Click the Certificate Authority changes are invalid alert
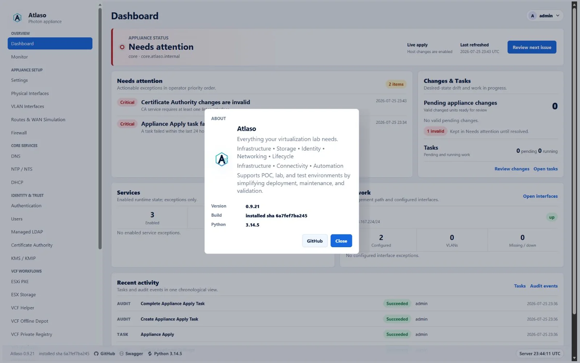 coord(195,102)
